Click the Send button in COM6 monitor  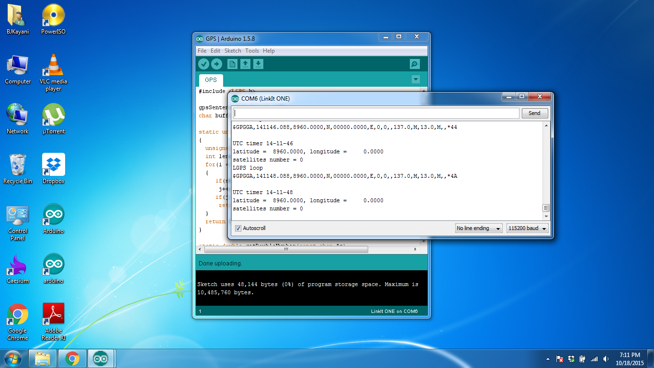click(x=534, y=113)
